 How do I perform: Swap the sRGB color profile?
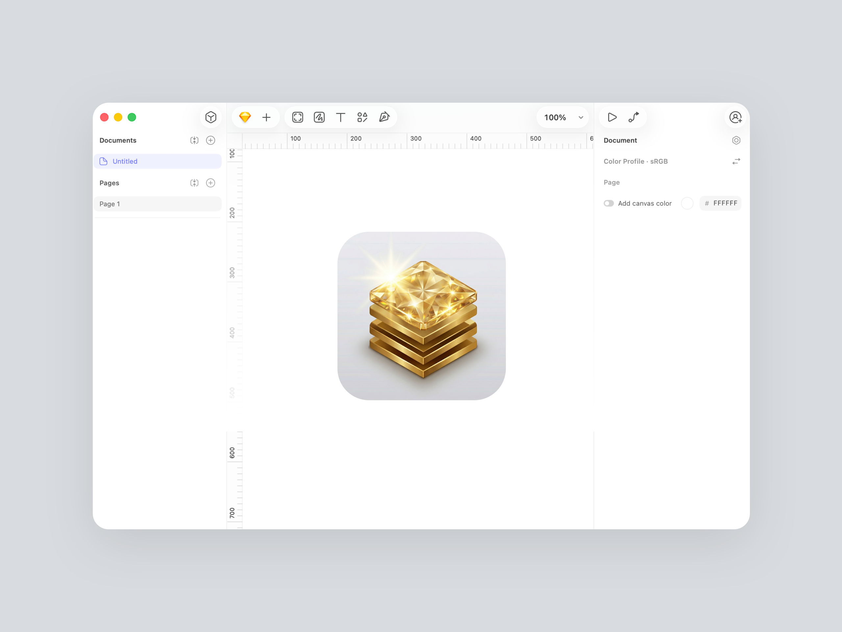(736, 161)
